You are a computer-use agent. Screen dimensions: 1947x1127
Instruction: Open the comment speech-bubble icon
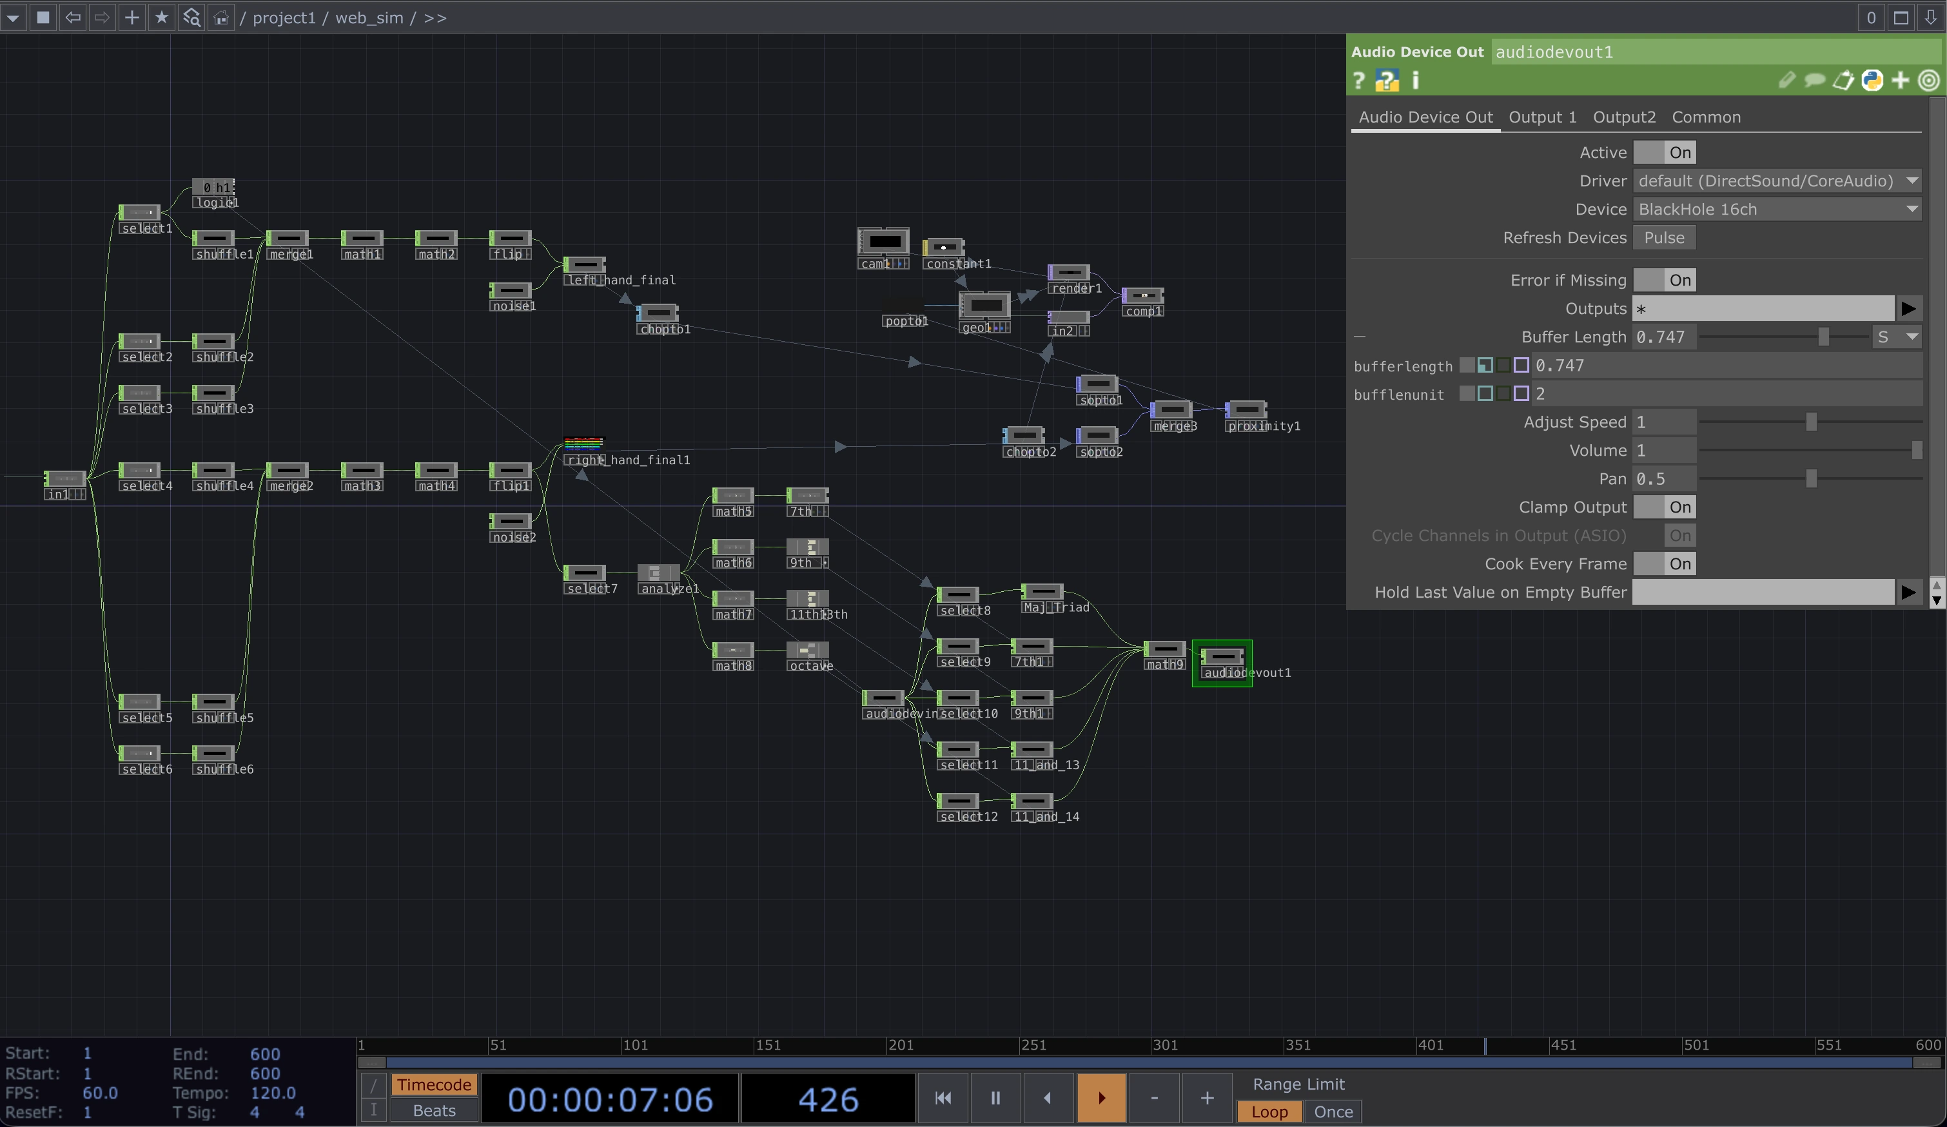[1815, 81]
